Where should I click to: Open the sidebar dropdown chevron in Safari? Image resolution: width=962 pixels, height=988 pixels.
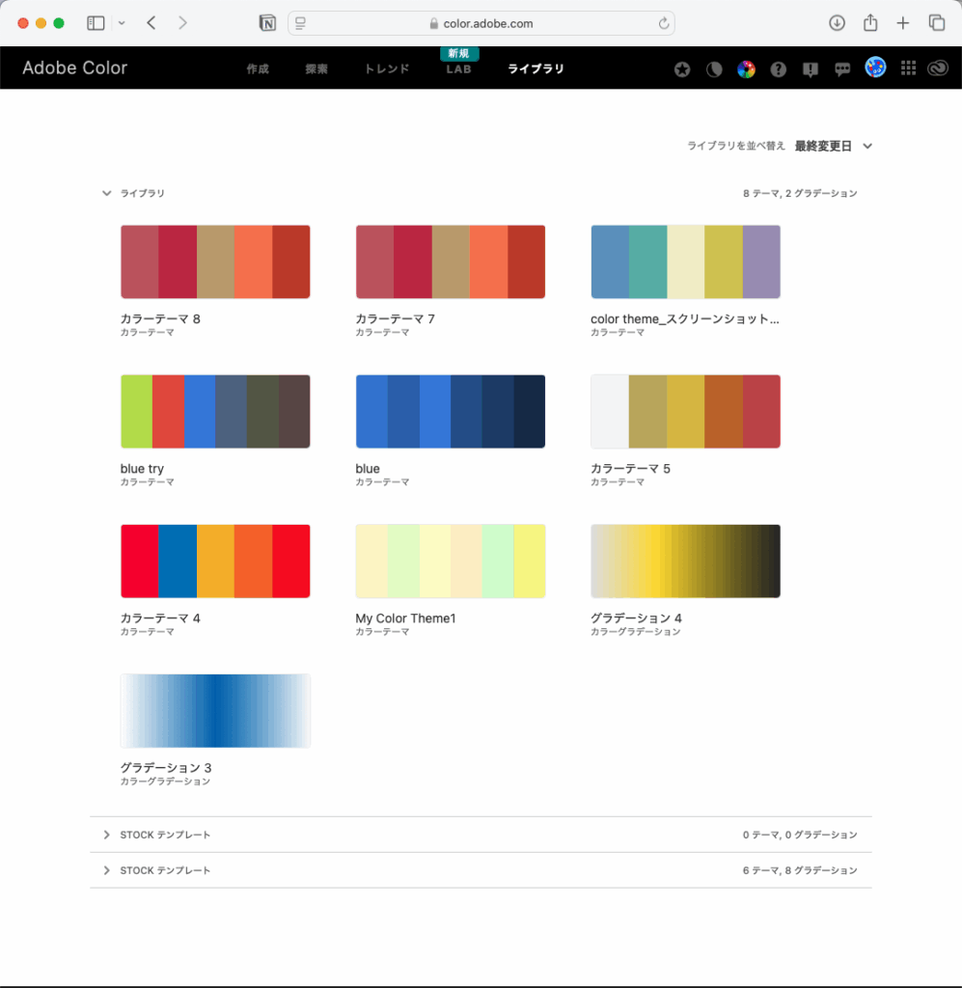pyautogui.click(x=122, y=23)
